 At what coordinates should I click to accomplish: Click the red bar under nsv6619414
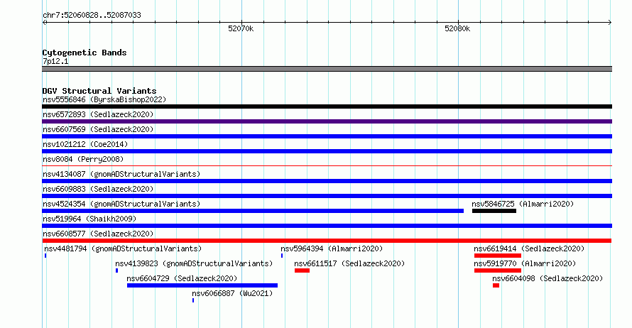click(x=498, y=256)
